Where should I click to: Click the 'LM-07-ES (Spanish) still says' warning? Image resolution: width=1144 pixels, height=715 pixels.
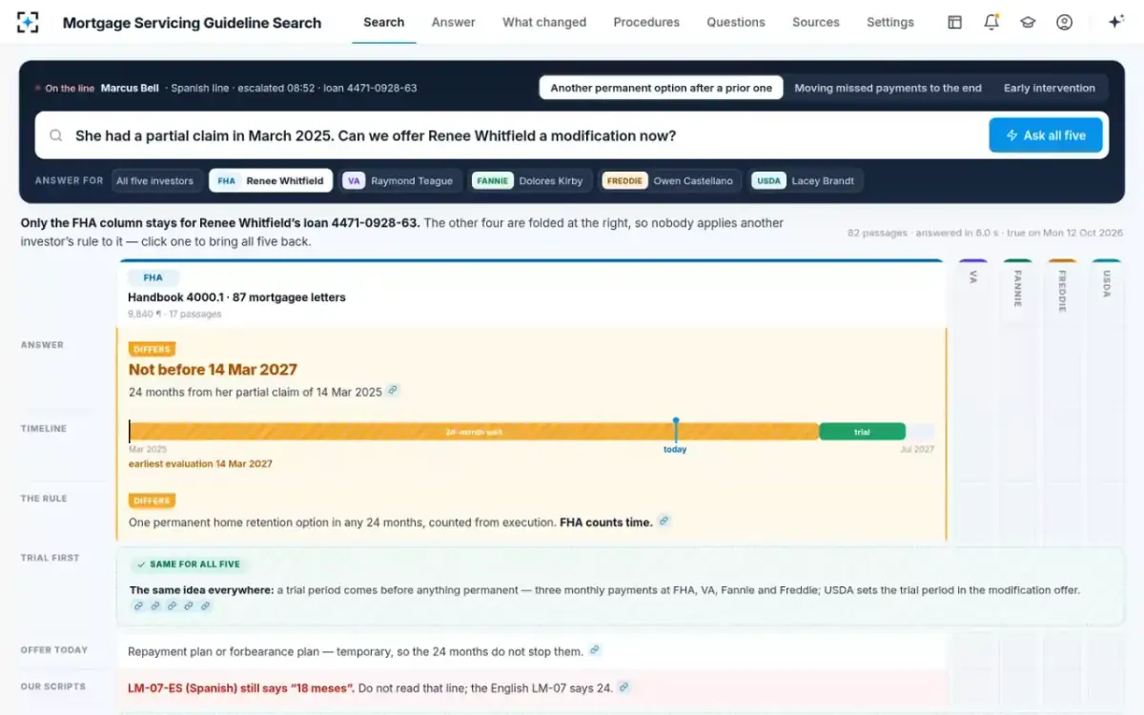coord(242,687)
